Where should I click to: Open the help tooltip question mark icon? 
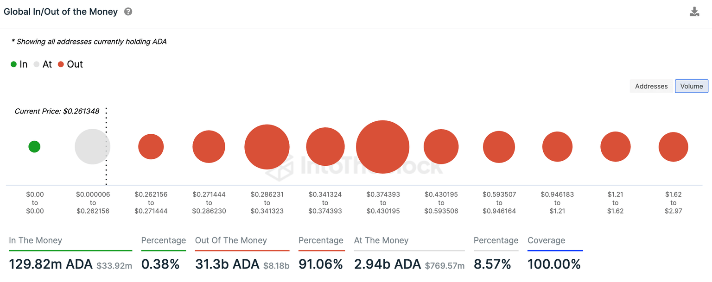pyautogui.click(x=128, y=12)
